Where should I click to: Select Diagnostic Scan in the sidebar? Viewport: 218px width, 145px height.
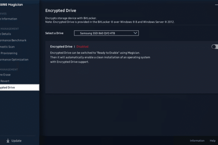coord(7,47)
